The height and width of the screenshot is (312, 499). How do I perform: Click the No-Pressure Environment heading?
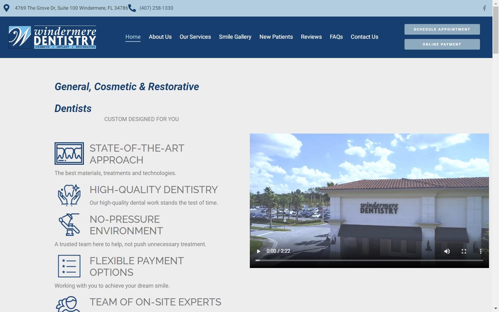coord(126,225)
